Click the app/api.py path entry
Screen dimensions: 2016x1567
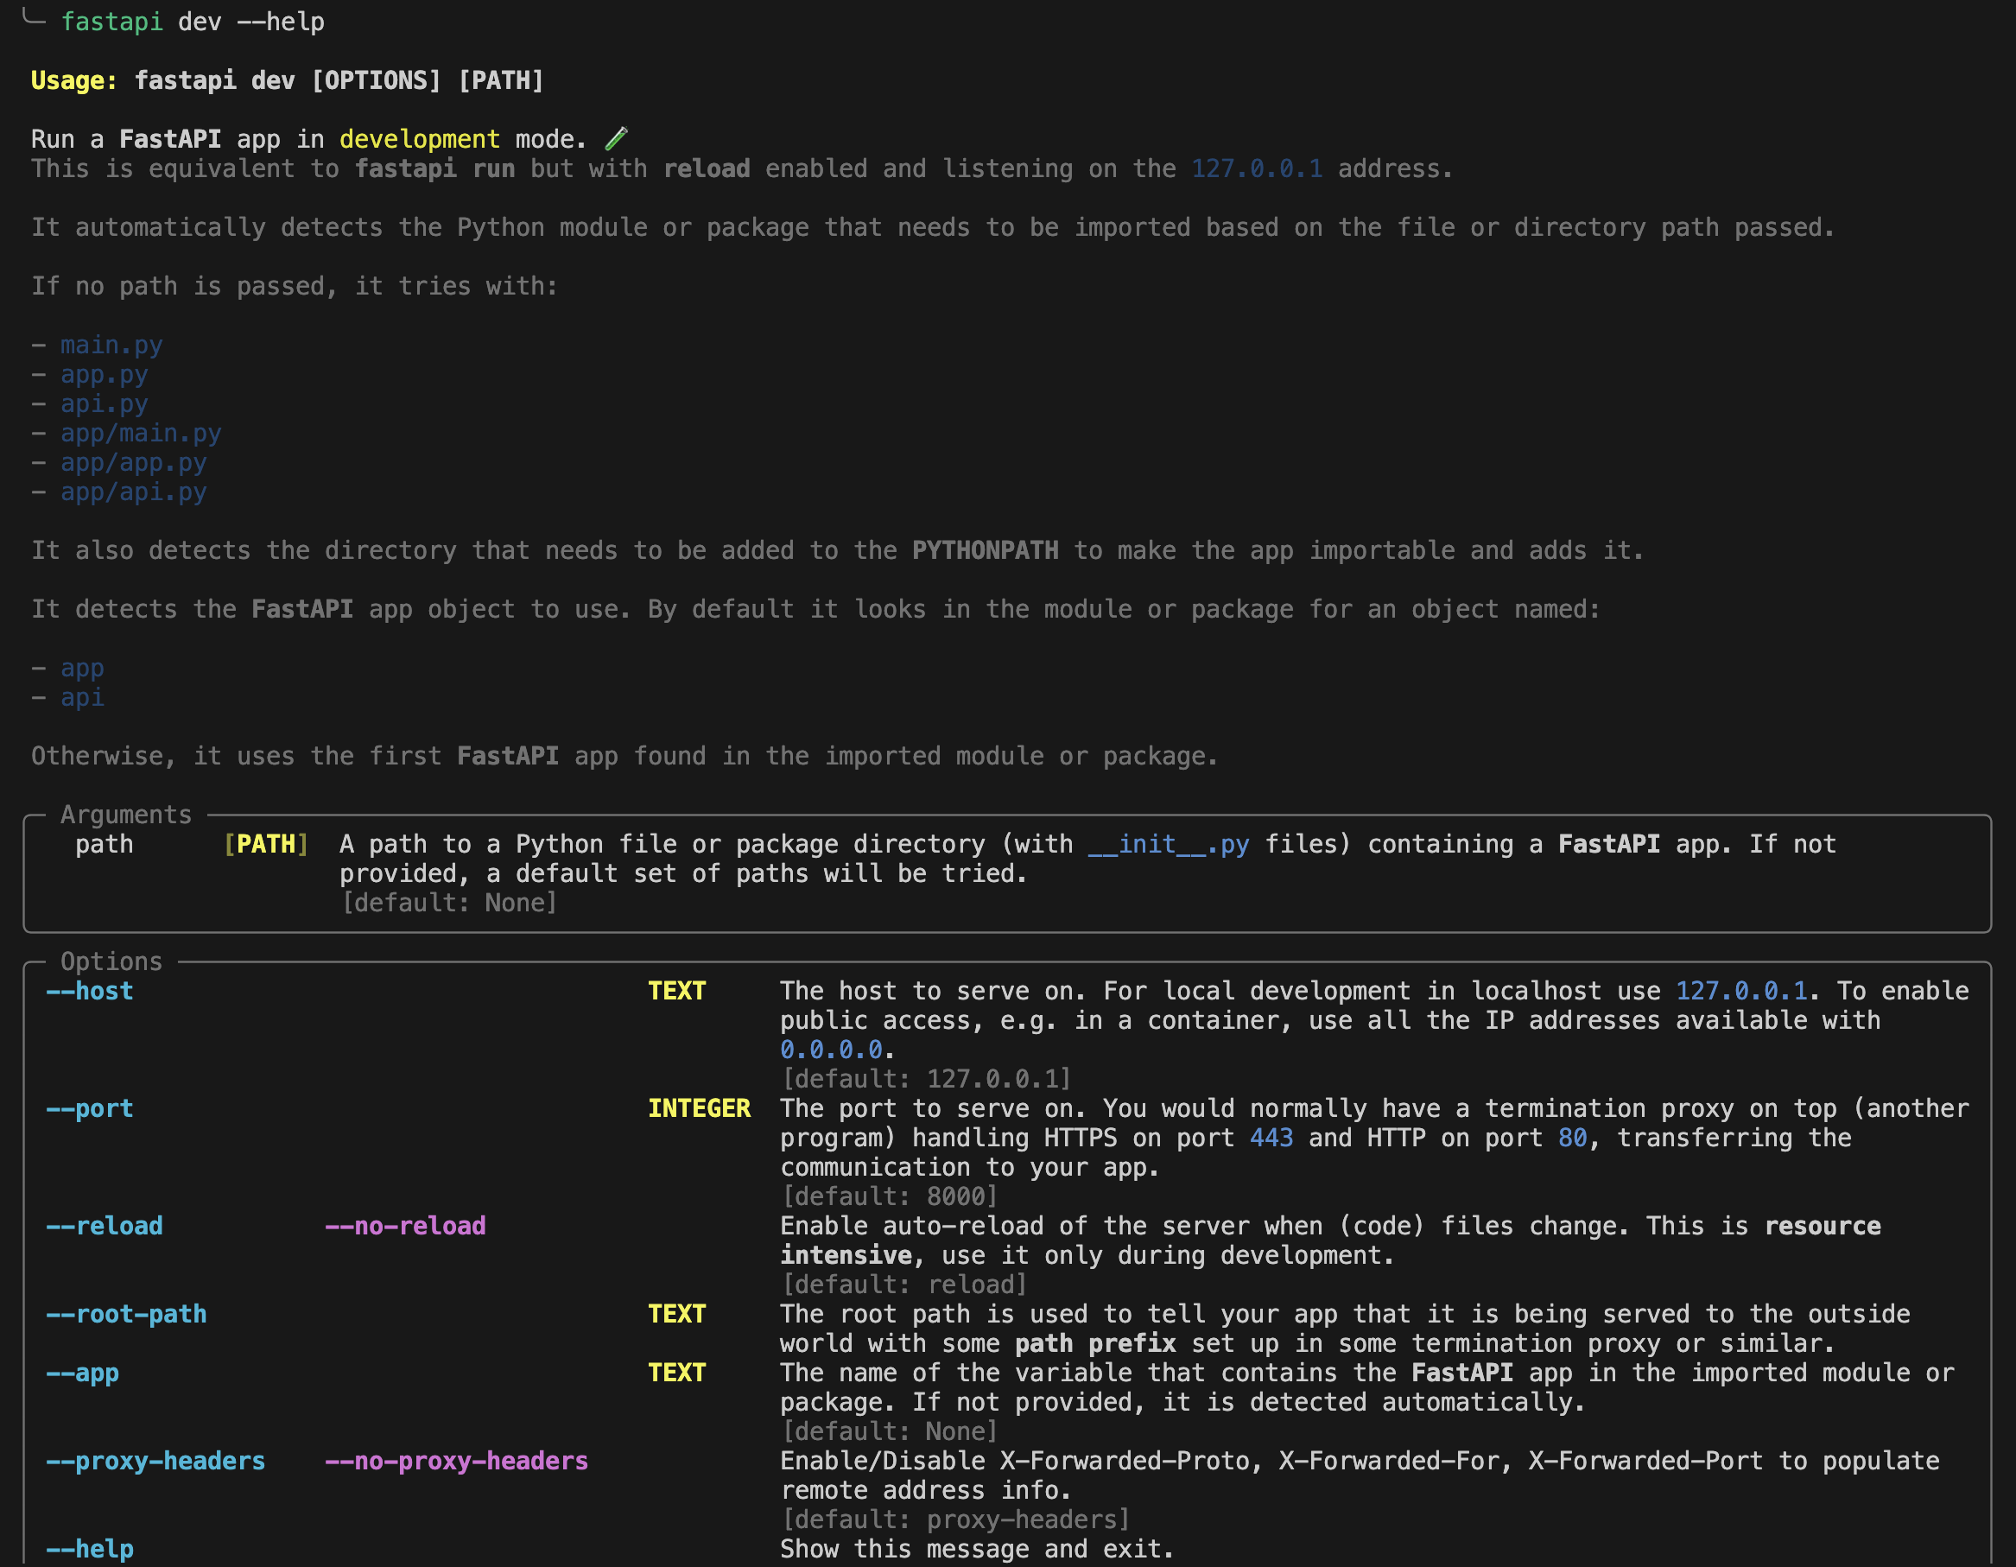click(133, 492)
